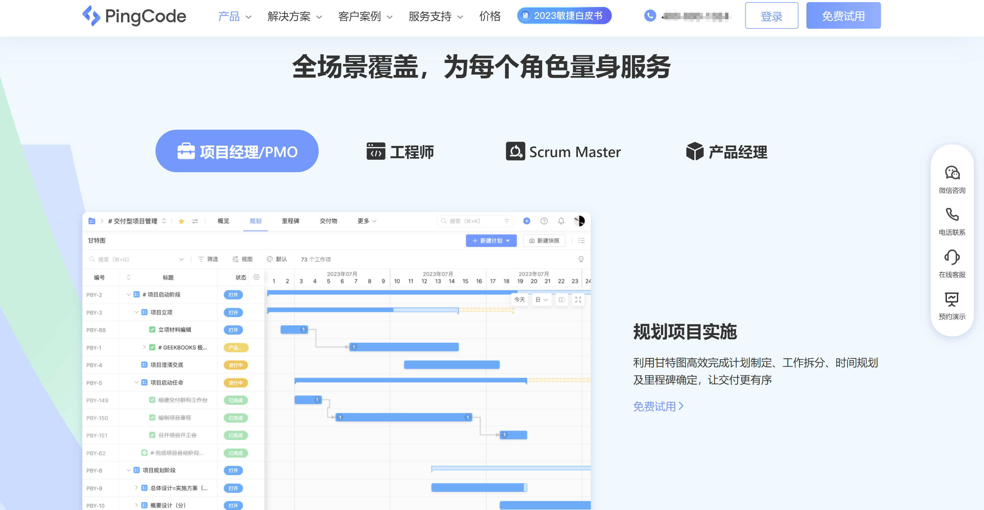Screen dimensions: 984x510
Task: Open the 日 time-scale dropdown on the Gantt
Action: point(542,300)
